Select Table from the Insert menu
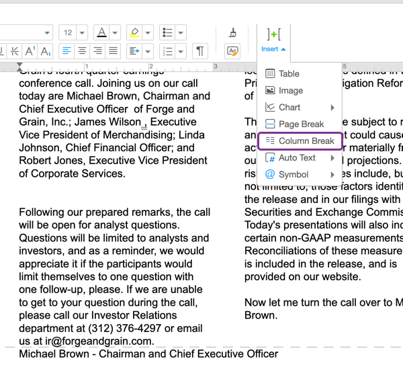 point(289,74)
